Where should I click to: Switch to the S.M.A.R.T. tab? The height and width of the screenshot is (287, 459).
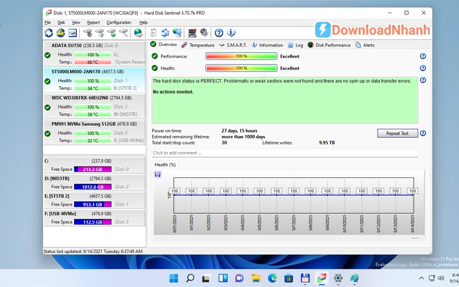click(233, 45)
